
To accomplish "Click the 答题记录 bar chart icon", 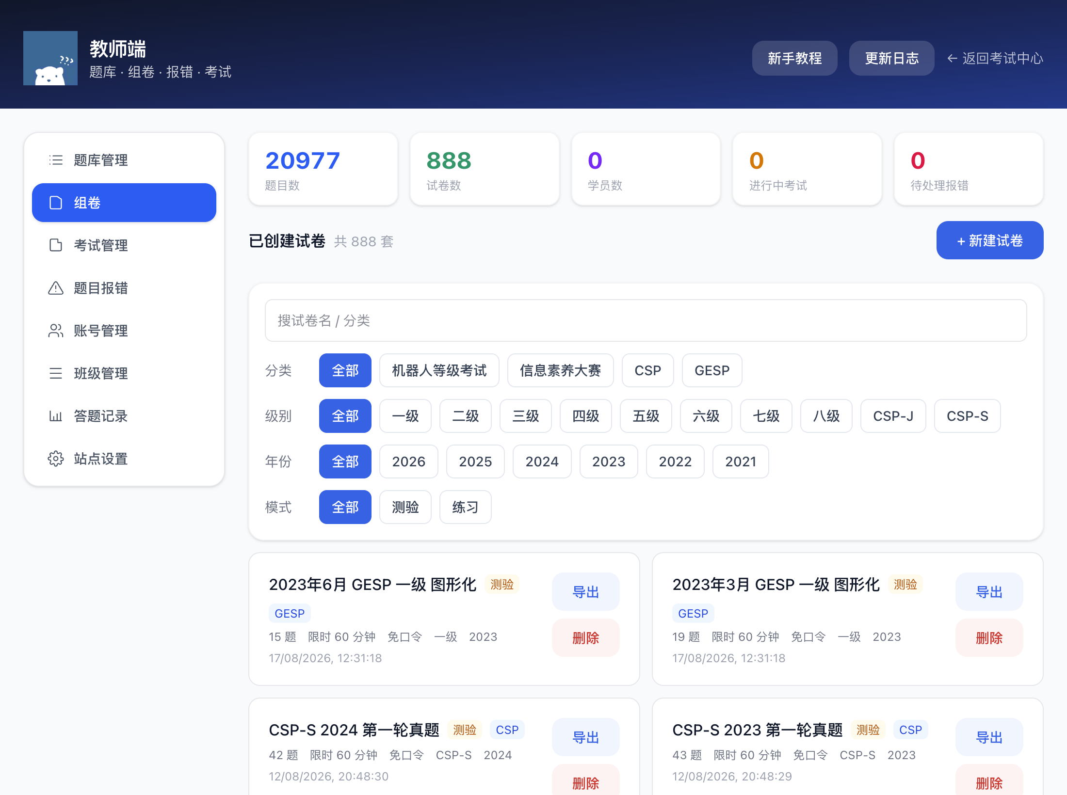I will tap(56, 416).
